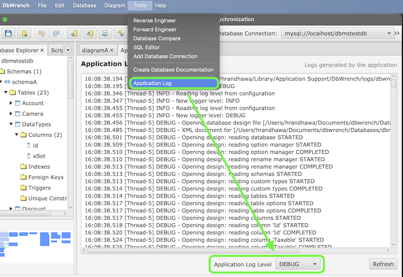This screenshot has height=277, width=403.
Task: Click the Forward Engineer database toolbar icon
Action: (x=90, y=34)
